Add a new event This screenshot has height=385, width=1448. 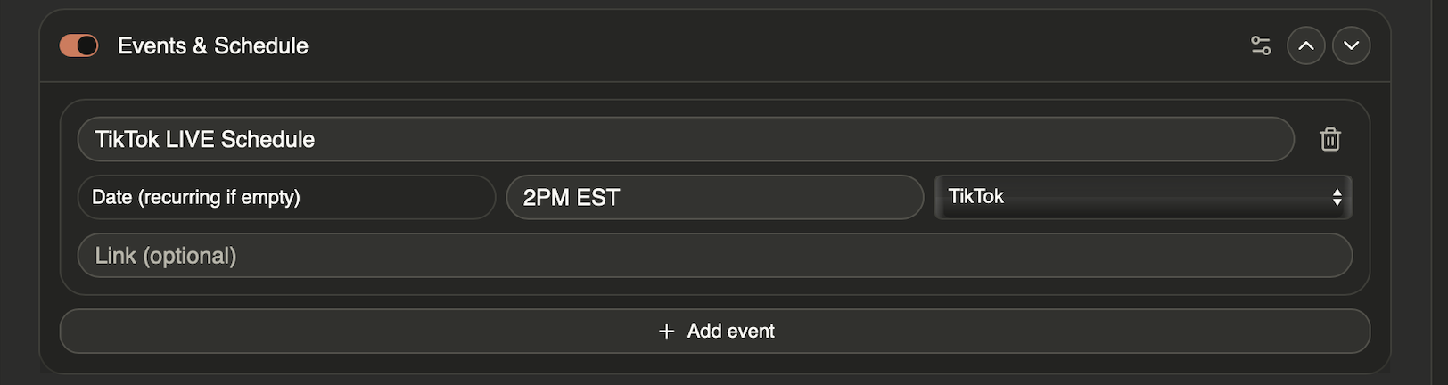714,332
